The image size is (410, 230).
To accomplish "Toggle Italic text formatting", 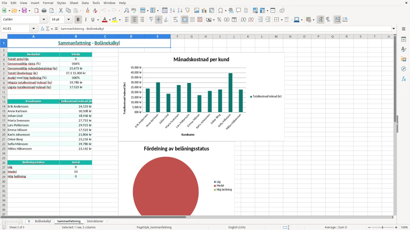I will click(x=85, y=20).
